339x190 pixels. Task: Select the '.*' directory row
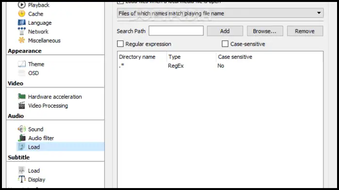[220, 65]
